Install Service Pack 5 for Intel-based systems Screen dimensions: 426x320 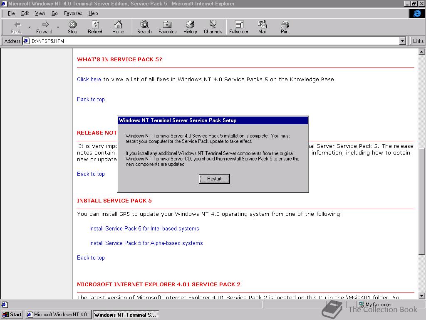tap(144, 229)
